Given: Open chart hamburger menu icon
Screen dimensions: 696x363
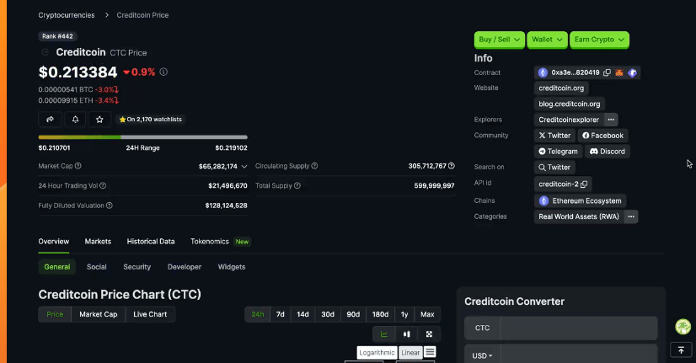Looking at the screenshot, I should tap(430, 352).
